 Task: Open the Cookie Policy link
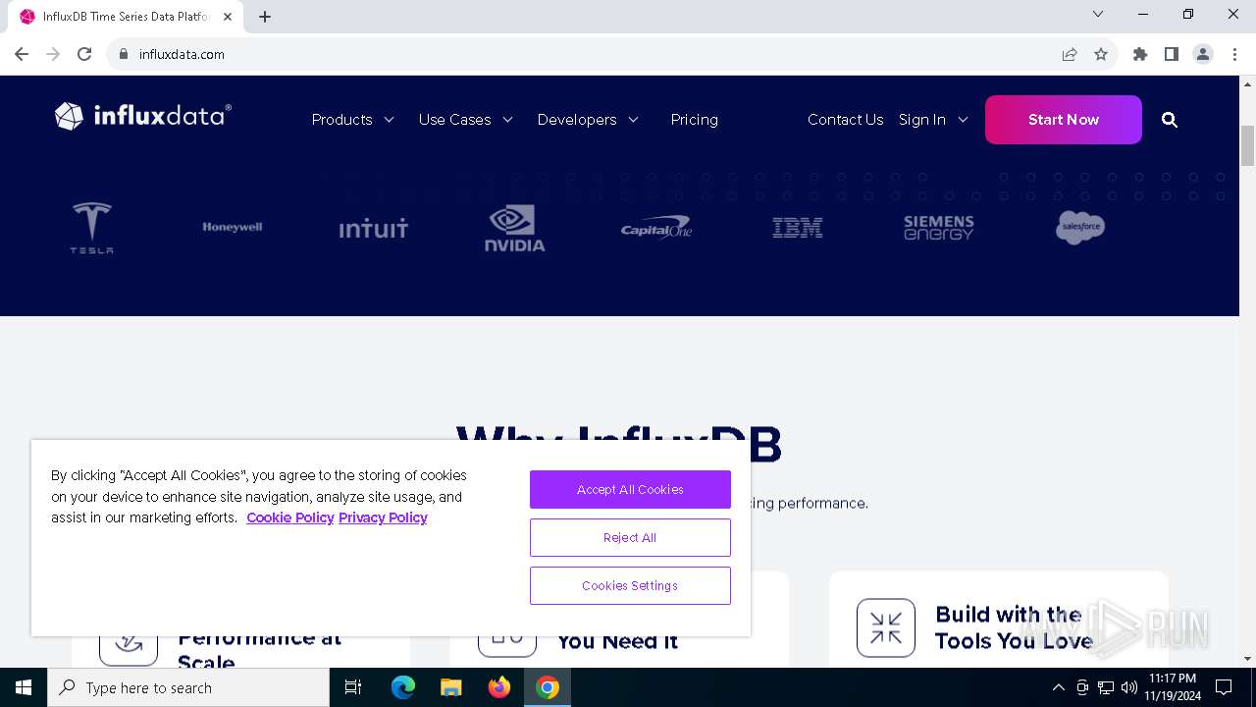[x=290, y=517]
